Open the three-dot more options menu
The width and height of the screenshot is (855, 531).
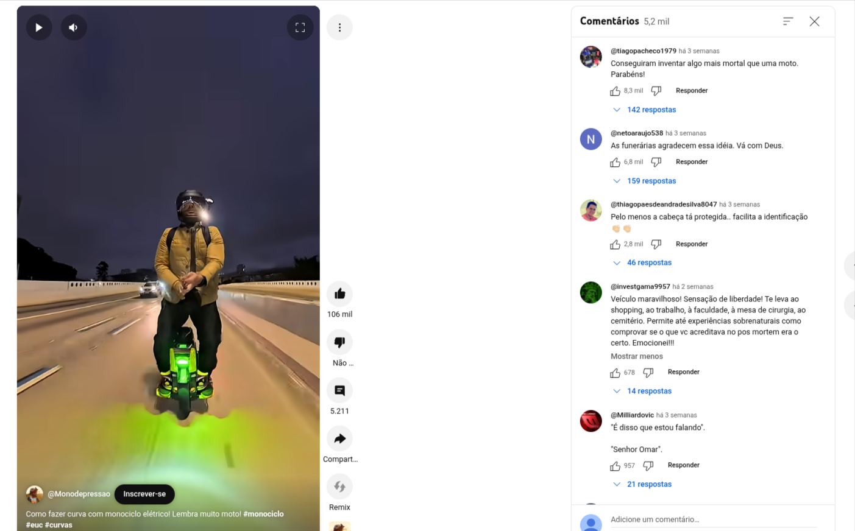pyautogui.click(x=339, y=27)
